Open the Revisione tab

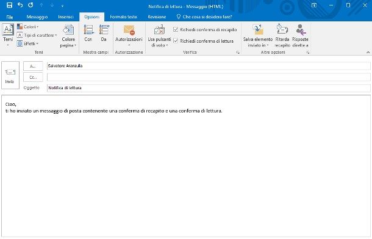coord(157,17)
